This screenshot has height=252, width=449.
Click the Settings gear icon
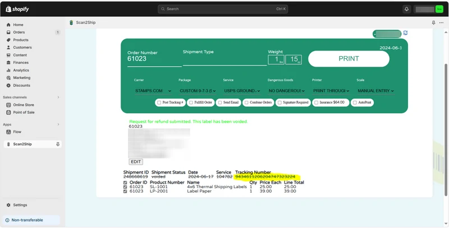(x=8, y=205)
